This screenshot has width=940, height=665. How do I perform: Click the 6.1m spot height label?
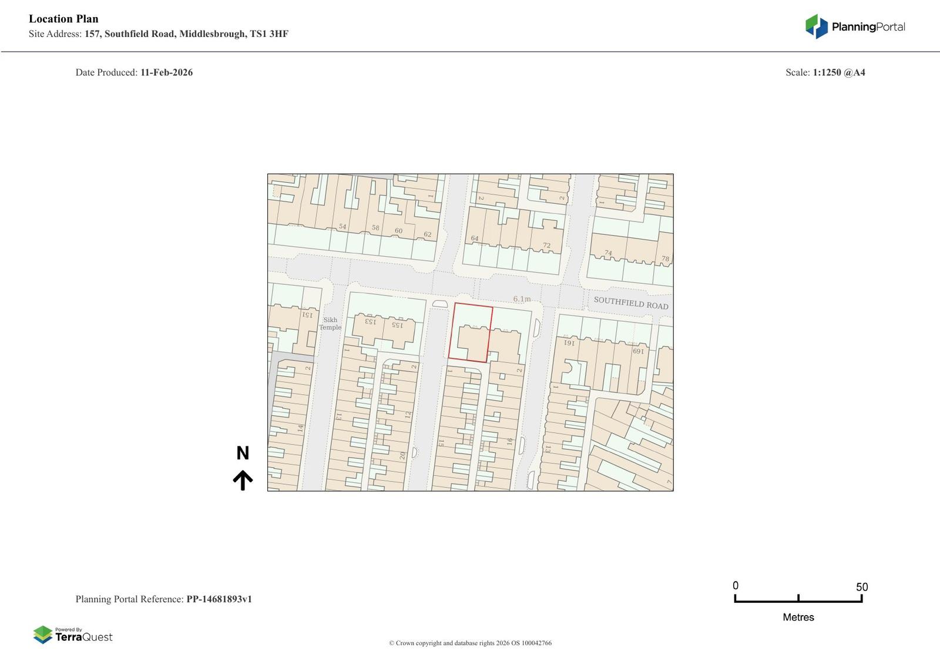[x=522, y=299]
